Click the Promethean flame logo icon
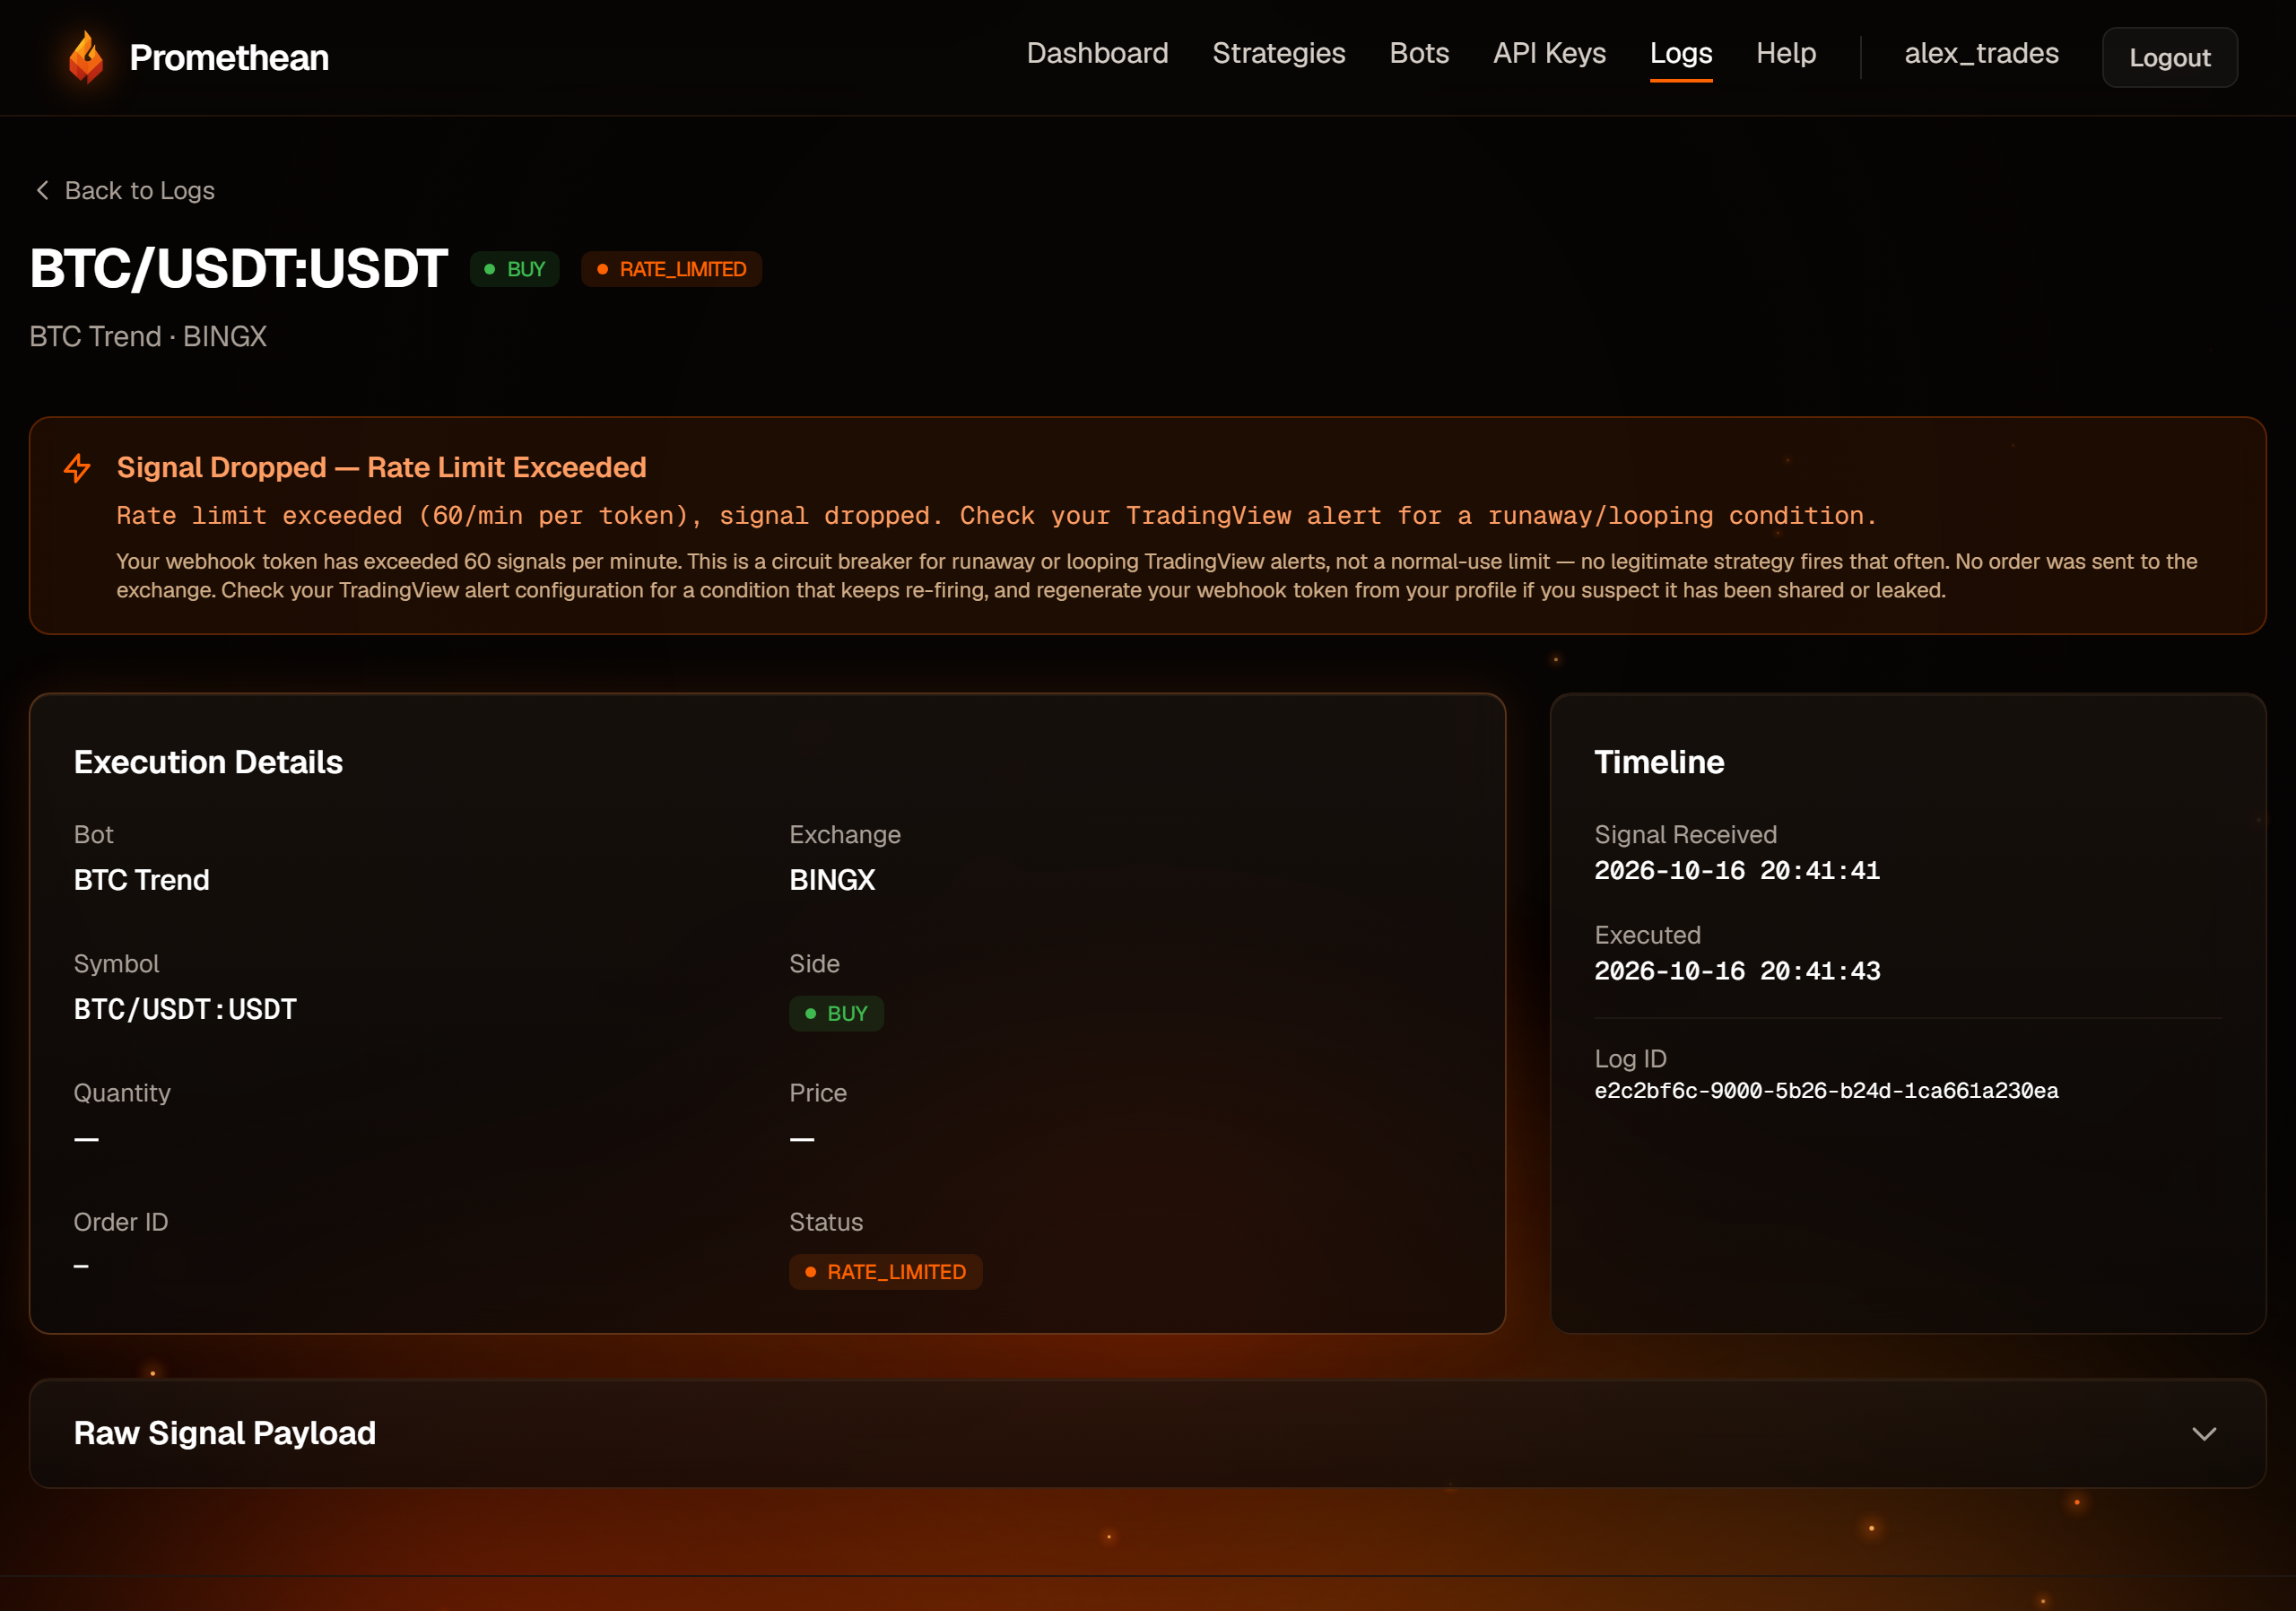Screen dimensions: 2296x1611 87,57
